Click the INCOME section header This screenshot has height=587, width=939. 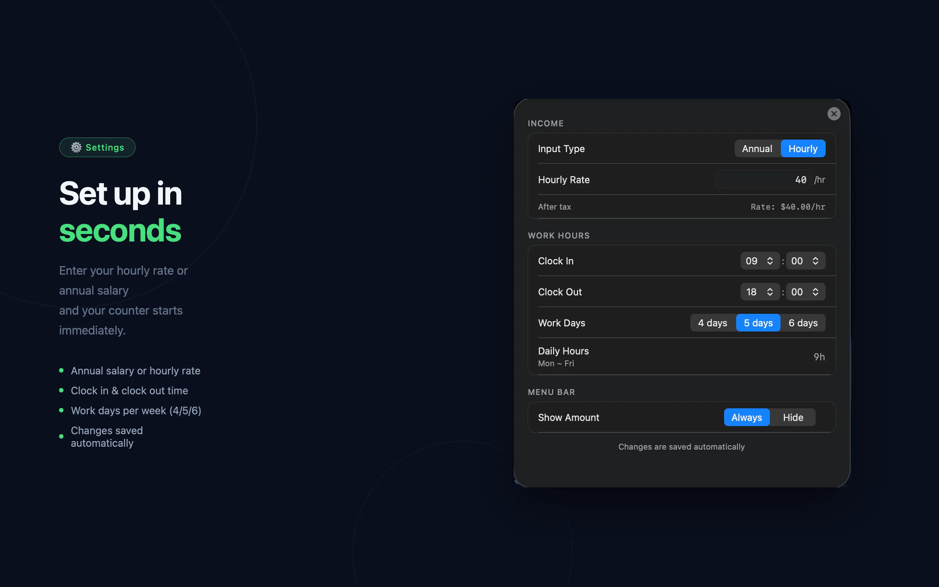tap(545, 124)
